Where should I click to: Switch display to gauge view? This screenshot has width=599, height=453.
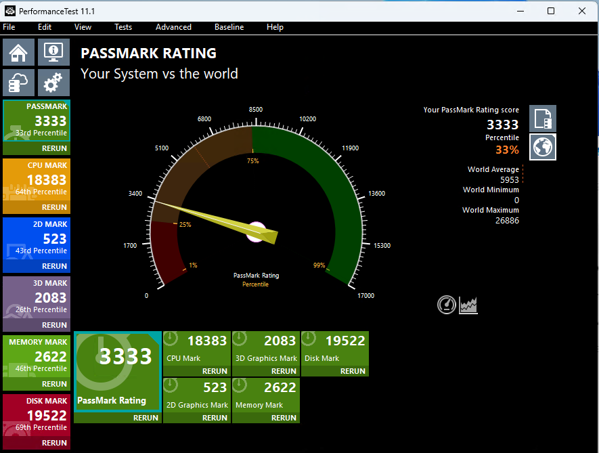click(x=447, y=305)
